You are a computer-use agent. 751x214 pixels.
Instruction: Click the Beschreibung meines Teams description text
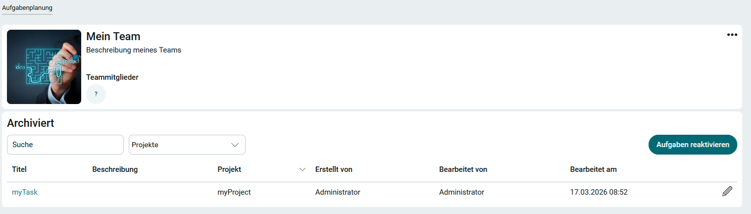(x=134, y=50)
